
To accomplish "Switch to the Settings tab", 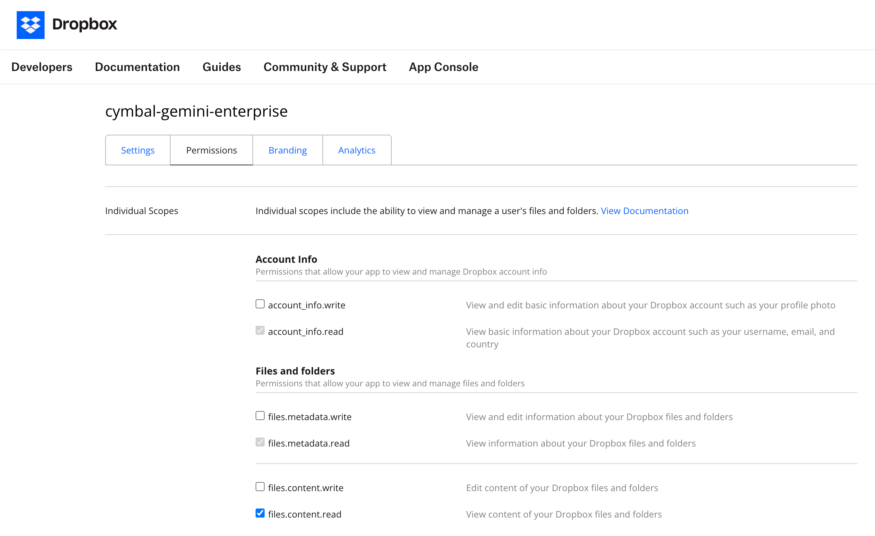I will point(138,150).
